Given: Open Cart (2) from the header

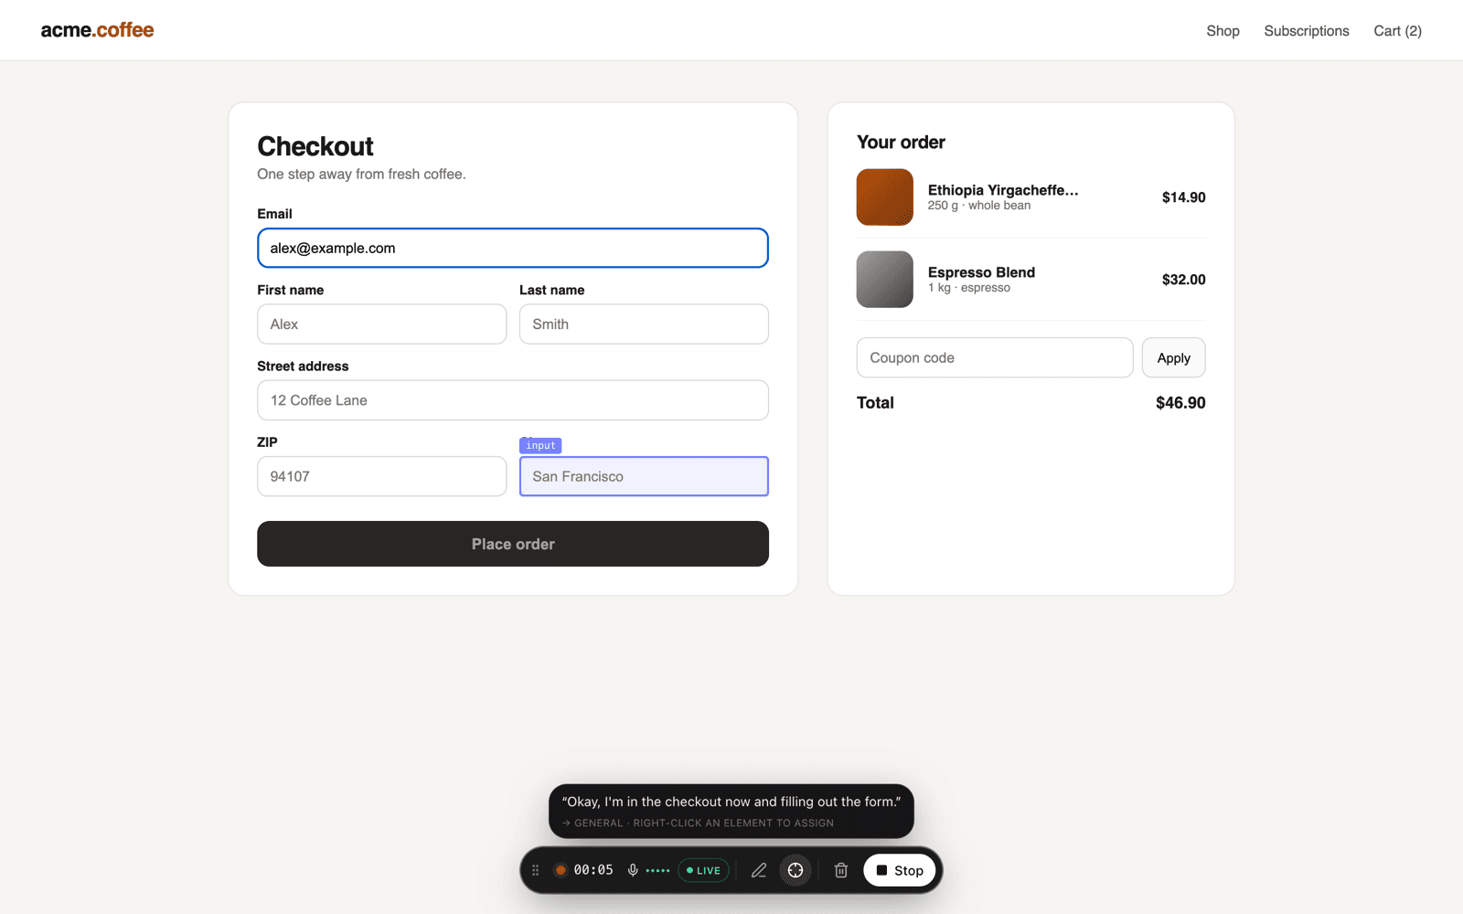Looking at the screenshot, I should coord(1397,31).
